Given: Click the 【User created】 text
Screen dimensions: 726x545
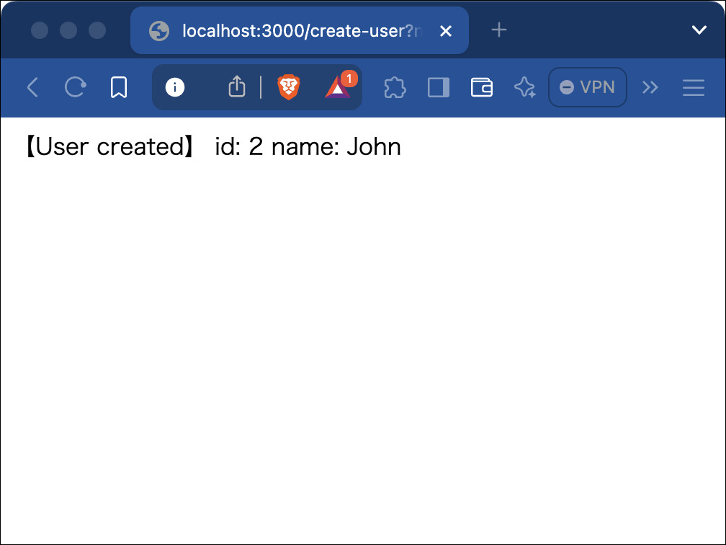Looking at the screenshot, I should pyautogui.click(x=110, y=147).
